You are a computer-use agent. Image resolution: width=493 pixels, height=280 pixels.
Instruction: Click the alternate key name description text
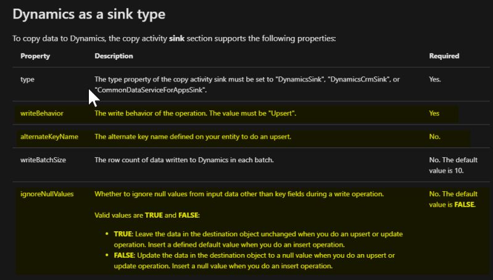coord(193,136)
